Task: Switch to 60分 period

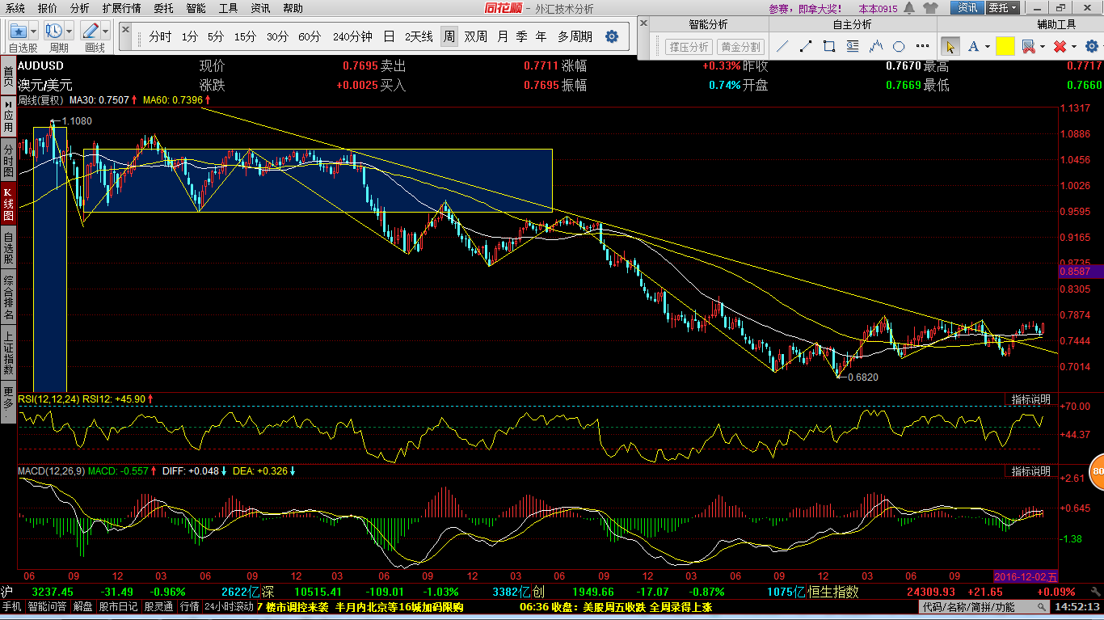Action: (310, 36)
